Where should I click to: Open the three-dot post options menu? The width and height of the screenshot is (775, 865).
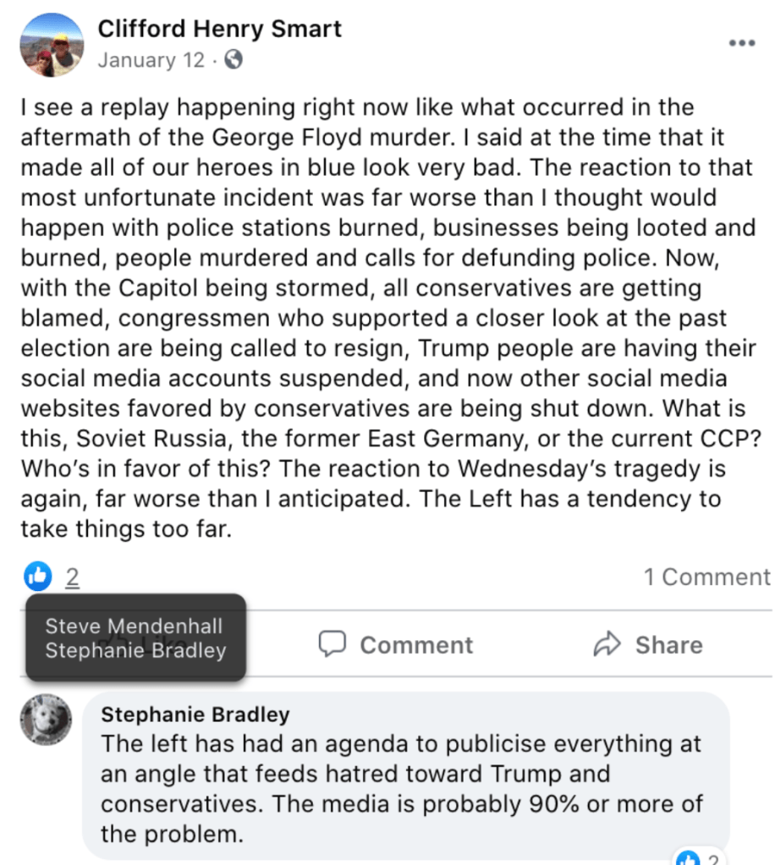coord(741,44)
